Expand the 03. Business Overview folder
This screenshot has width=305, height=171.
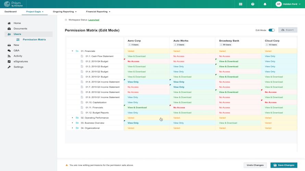72,123
